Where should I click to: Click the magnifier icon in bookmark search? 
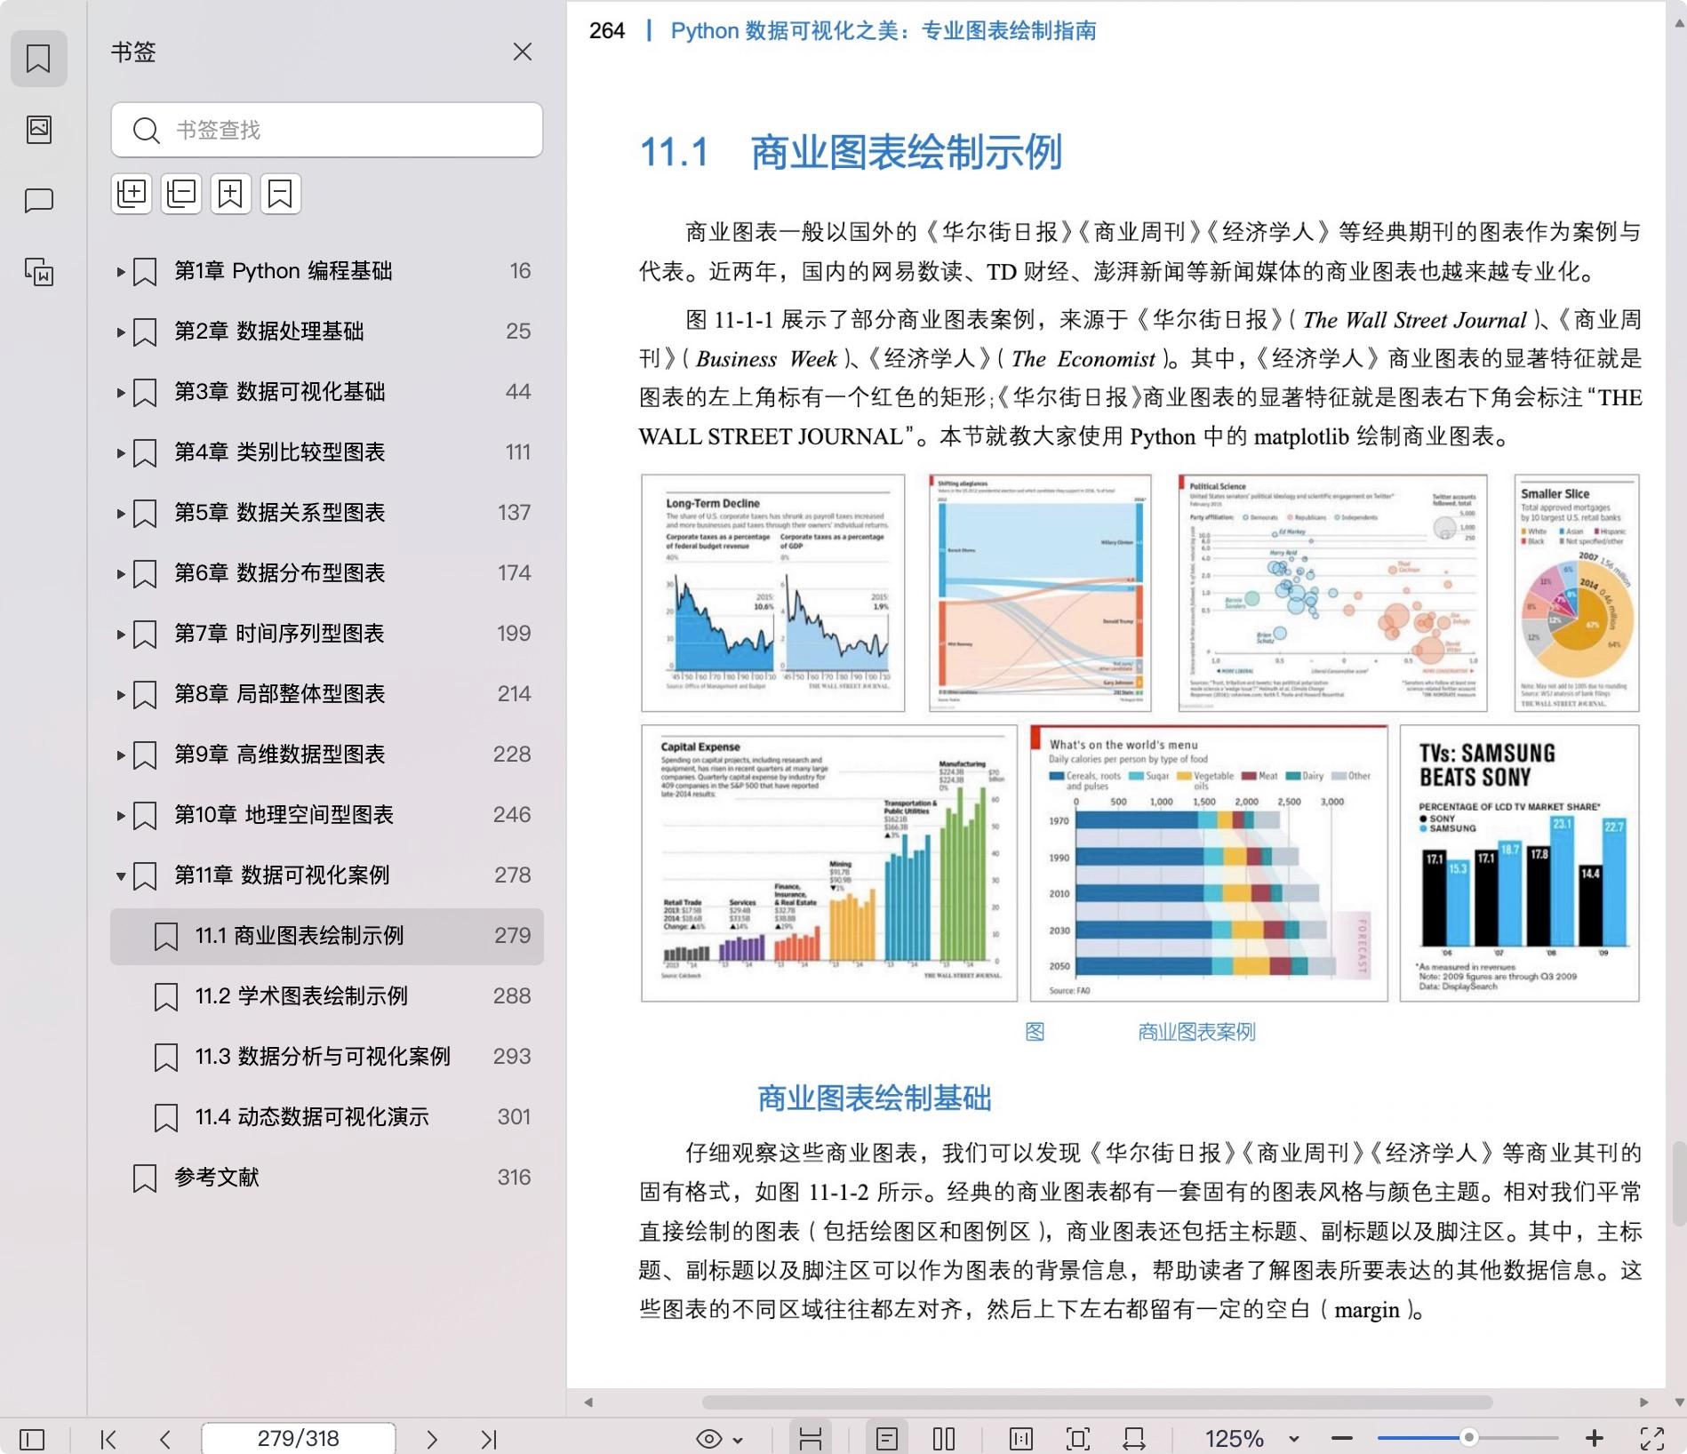(x=145, y=131)
